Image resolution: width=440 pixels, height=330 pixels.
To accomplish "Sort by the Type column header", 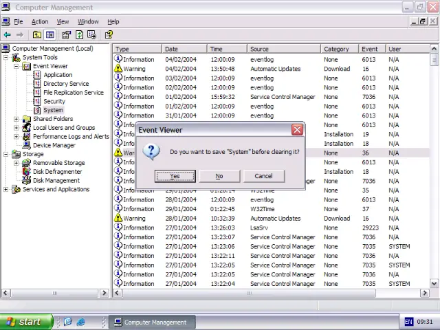I will [x=137, y=49].
